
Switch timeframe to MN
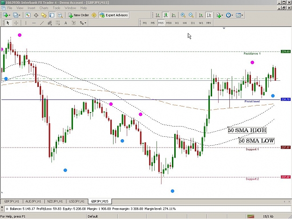[x=208, y=23]
